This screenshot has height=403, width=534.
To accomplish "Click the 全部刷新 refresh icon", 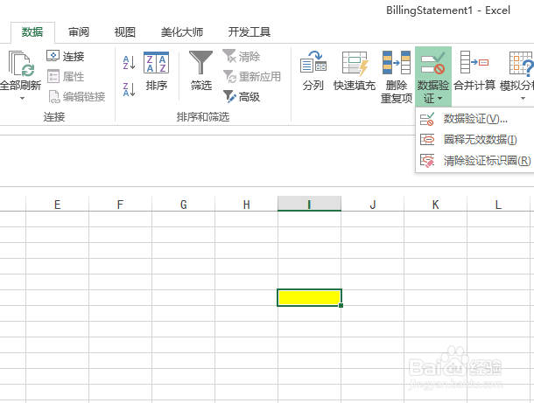I will (x=22, y=64).
